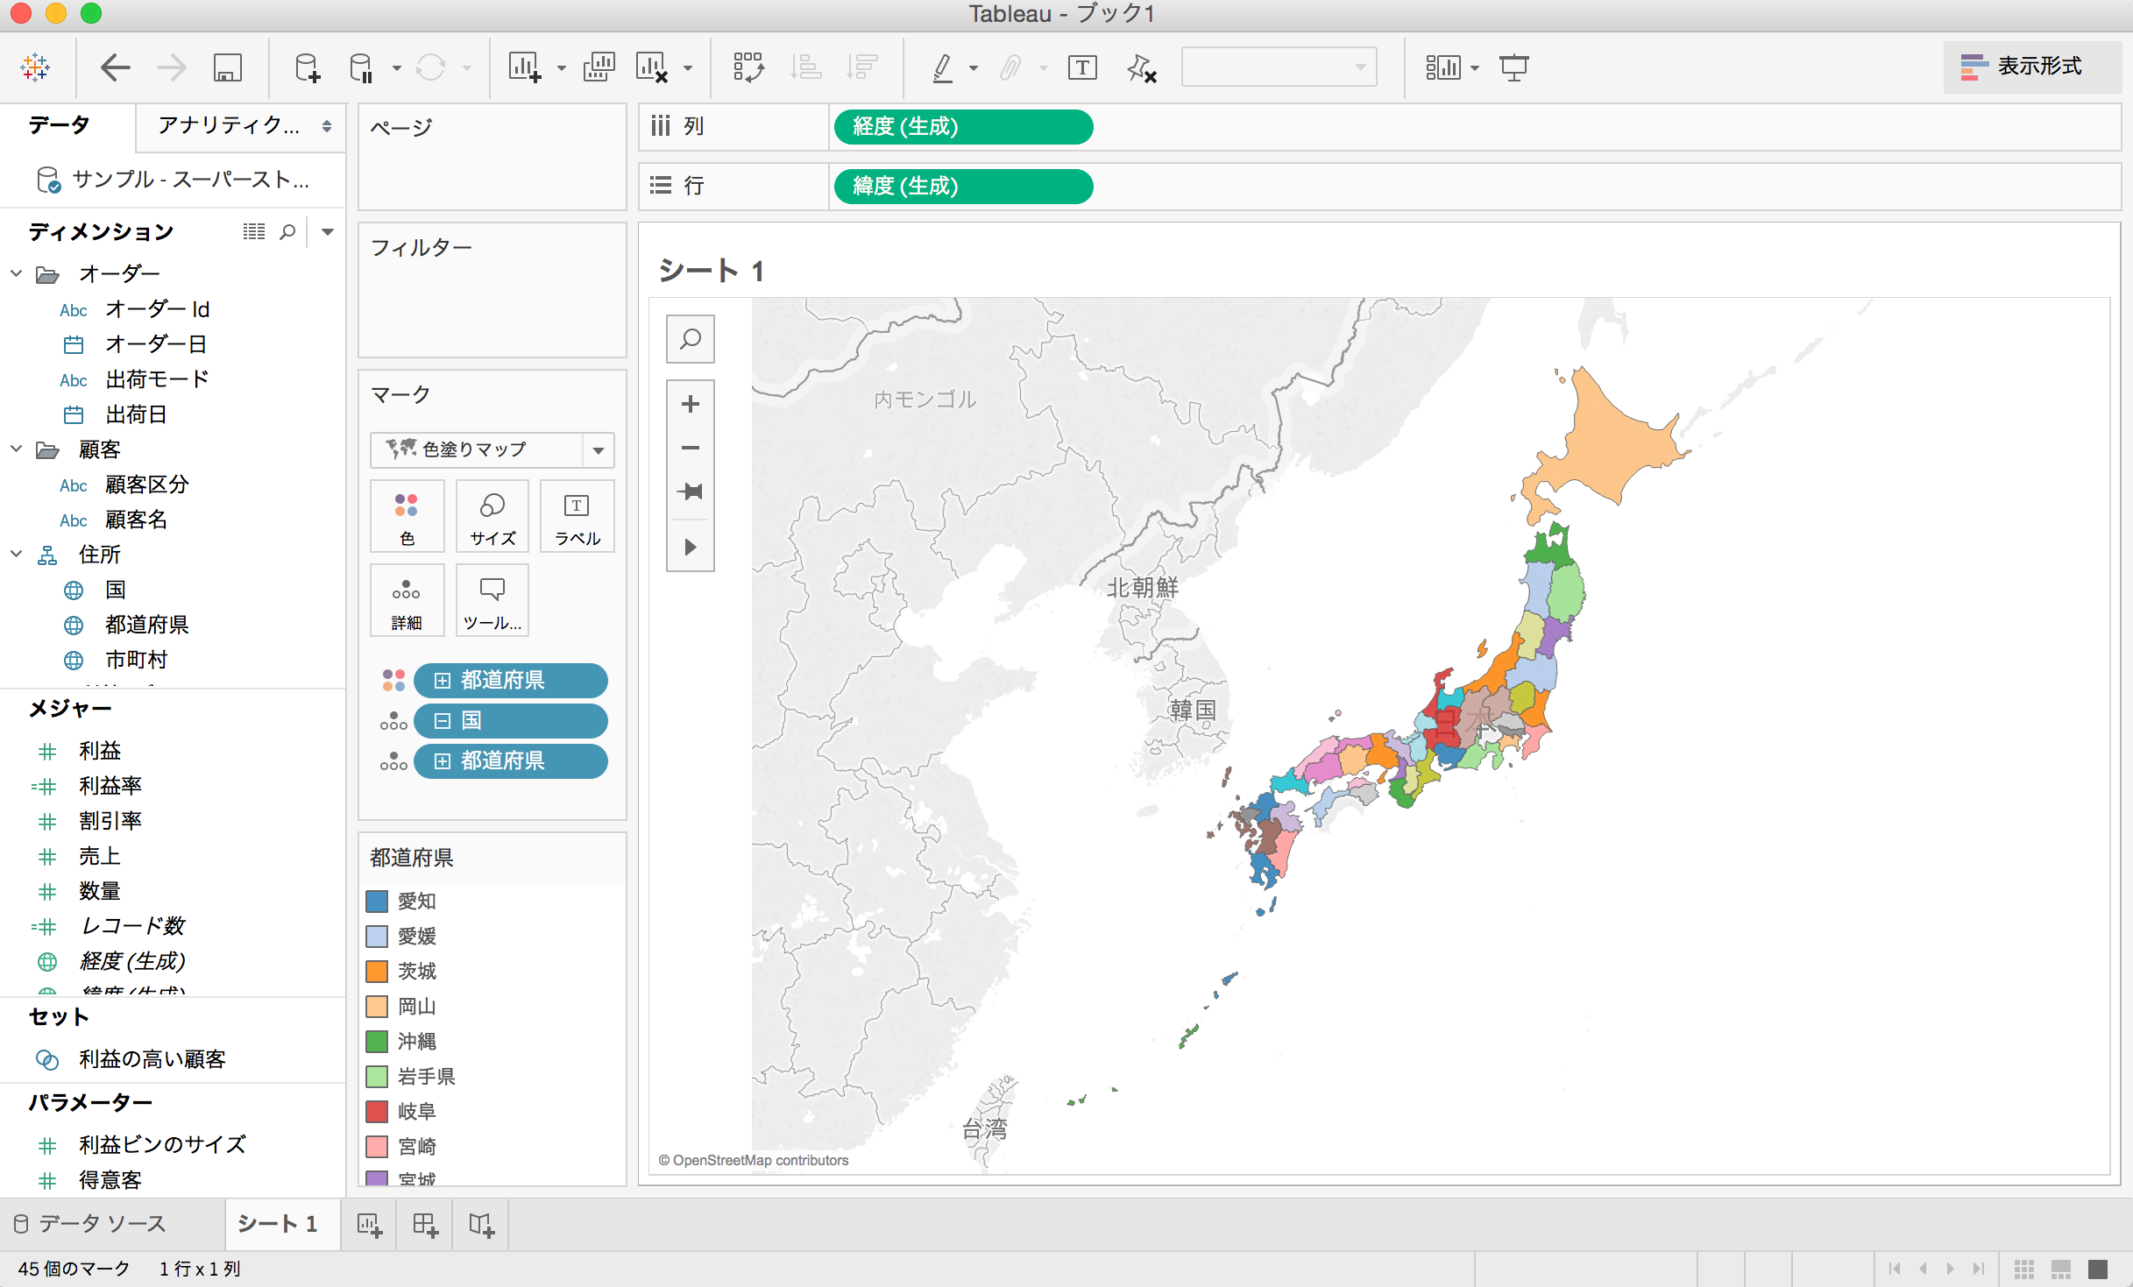Collapse the 顧客 folder
The height and width of the screenshot is (1287, 2133).
click(x=16, y=449)
